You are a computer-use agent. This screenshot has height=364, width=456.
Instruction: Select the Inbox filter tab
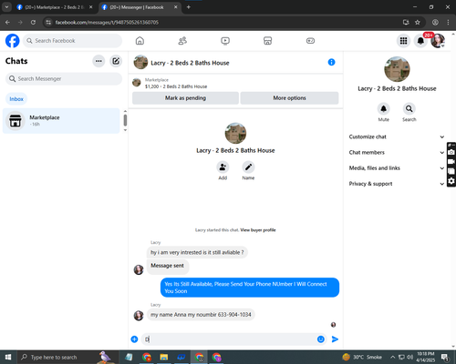(16, 99)
